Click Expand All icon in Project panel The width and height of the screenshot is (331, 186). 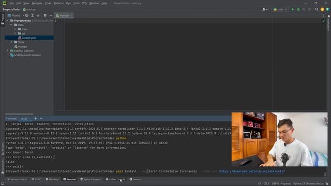tap(33, 16)
